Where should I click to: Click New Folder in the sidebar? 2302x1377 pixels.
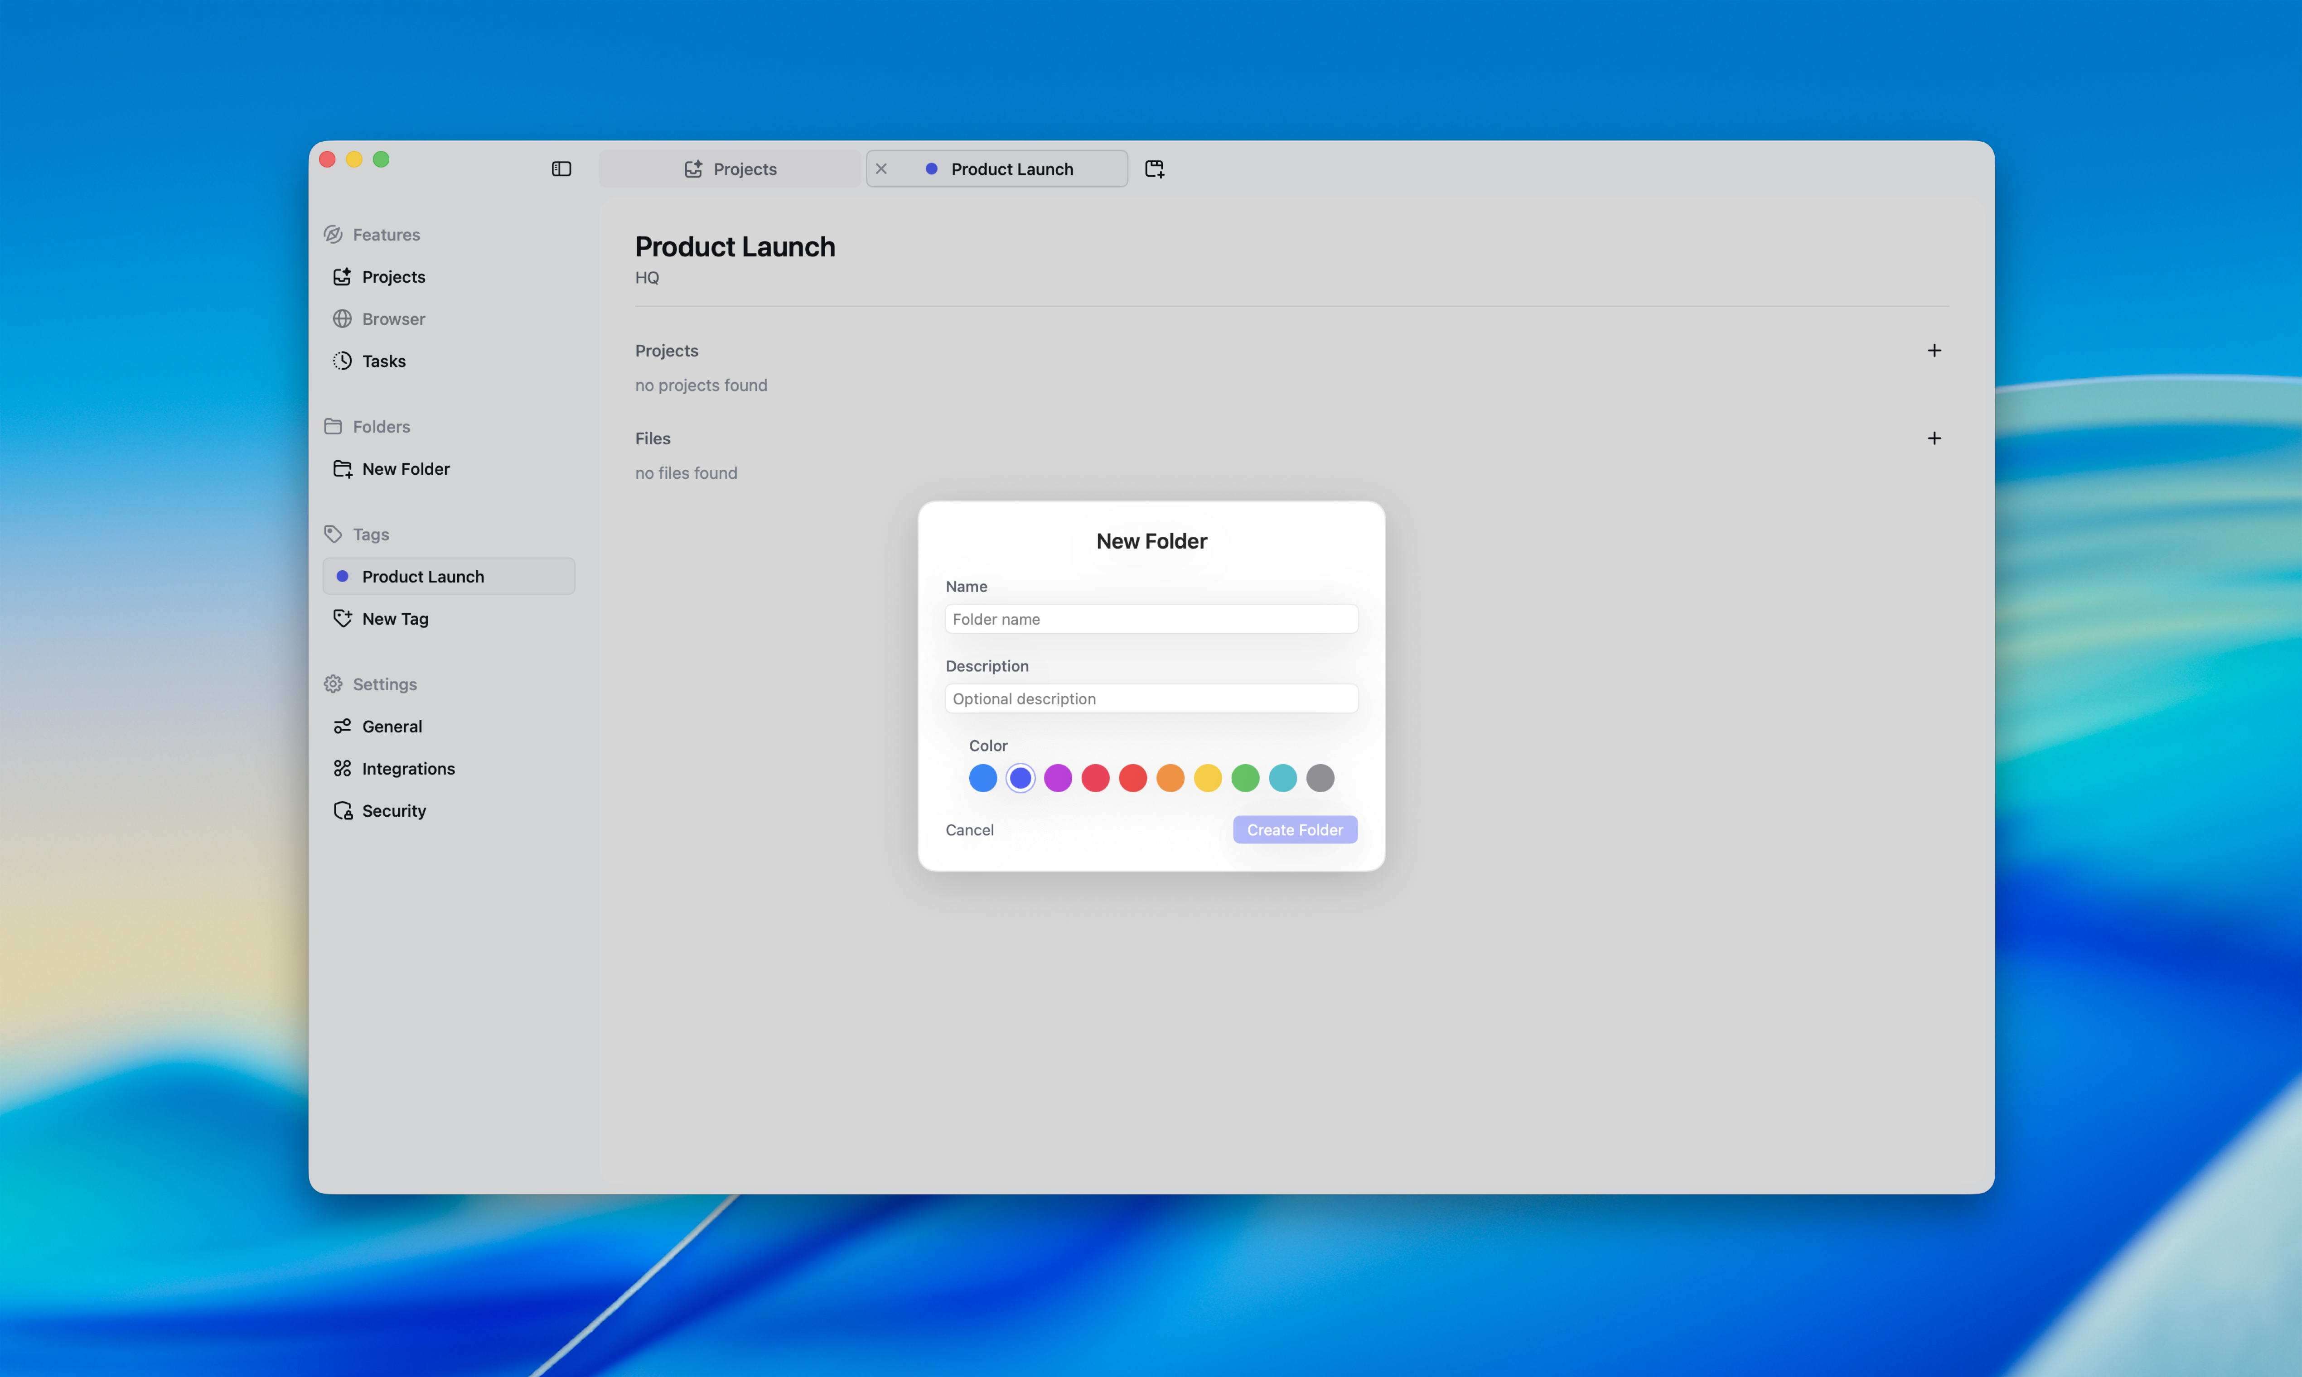click(x=449, y=469)
